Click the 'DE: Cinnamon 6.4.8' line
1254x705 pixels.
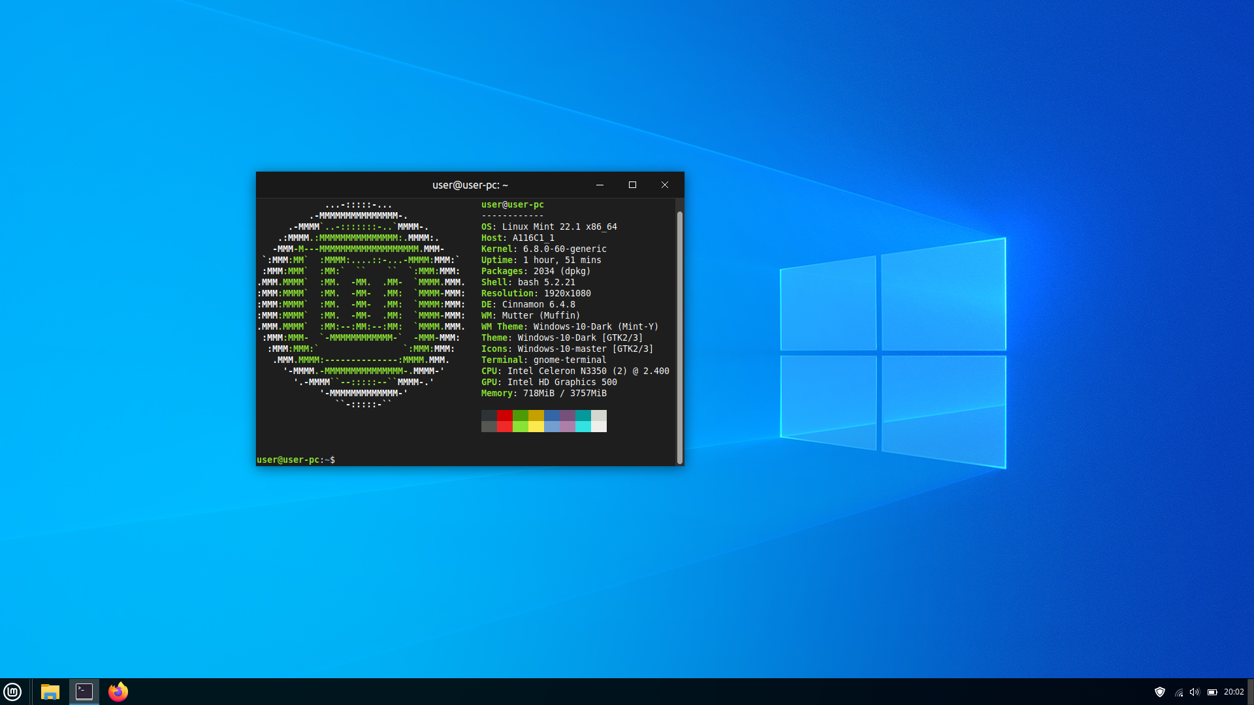(528, 305)
